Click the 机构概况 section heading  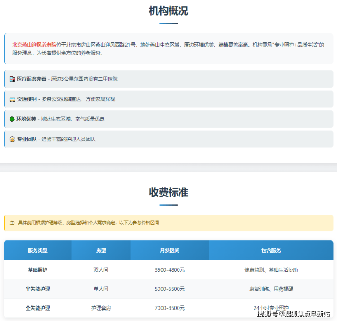168,11
